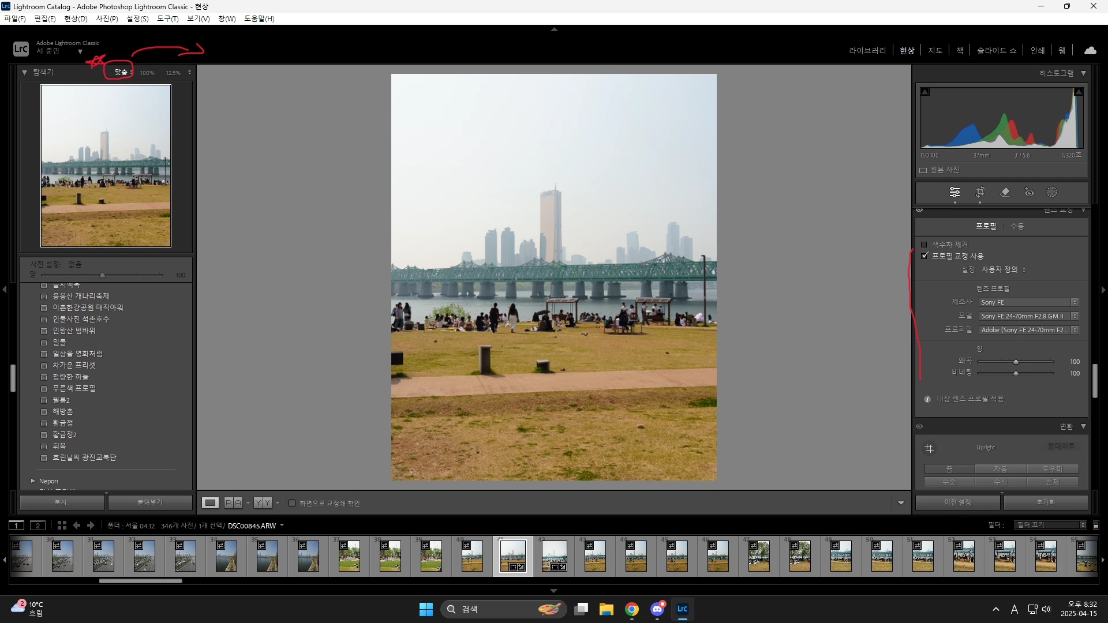Uncheck 프로필 교정 사용 checkbox

pos(924,256)
